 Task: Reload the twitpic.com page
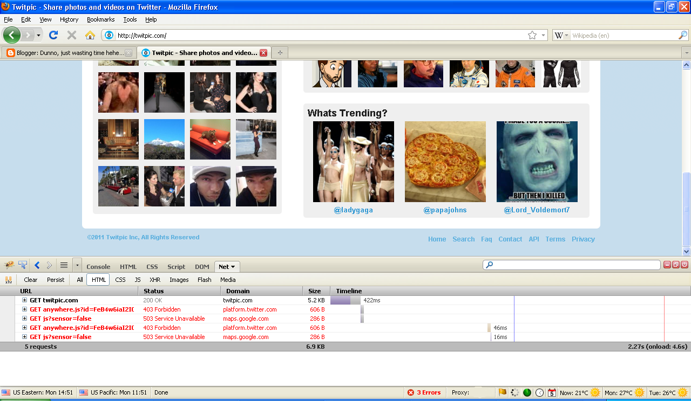click(53, 35)
